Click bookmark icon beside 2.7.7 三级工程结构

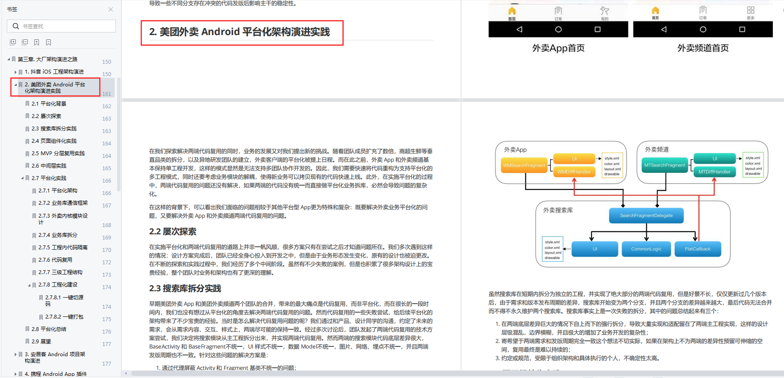coord(34,272)
